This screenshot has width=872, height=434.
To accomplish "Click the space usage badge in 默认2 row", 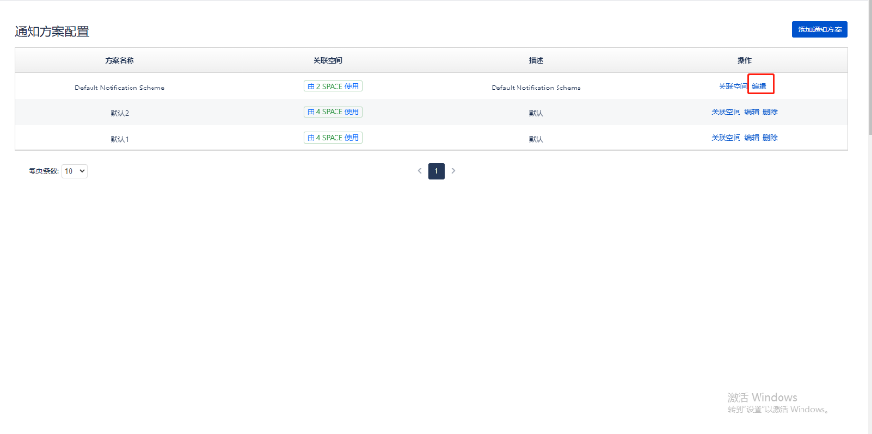I will tap(334, 111).
